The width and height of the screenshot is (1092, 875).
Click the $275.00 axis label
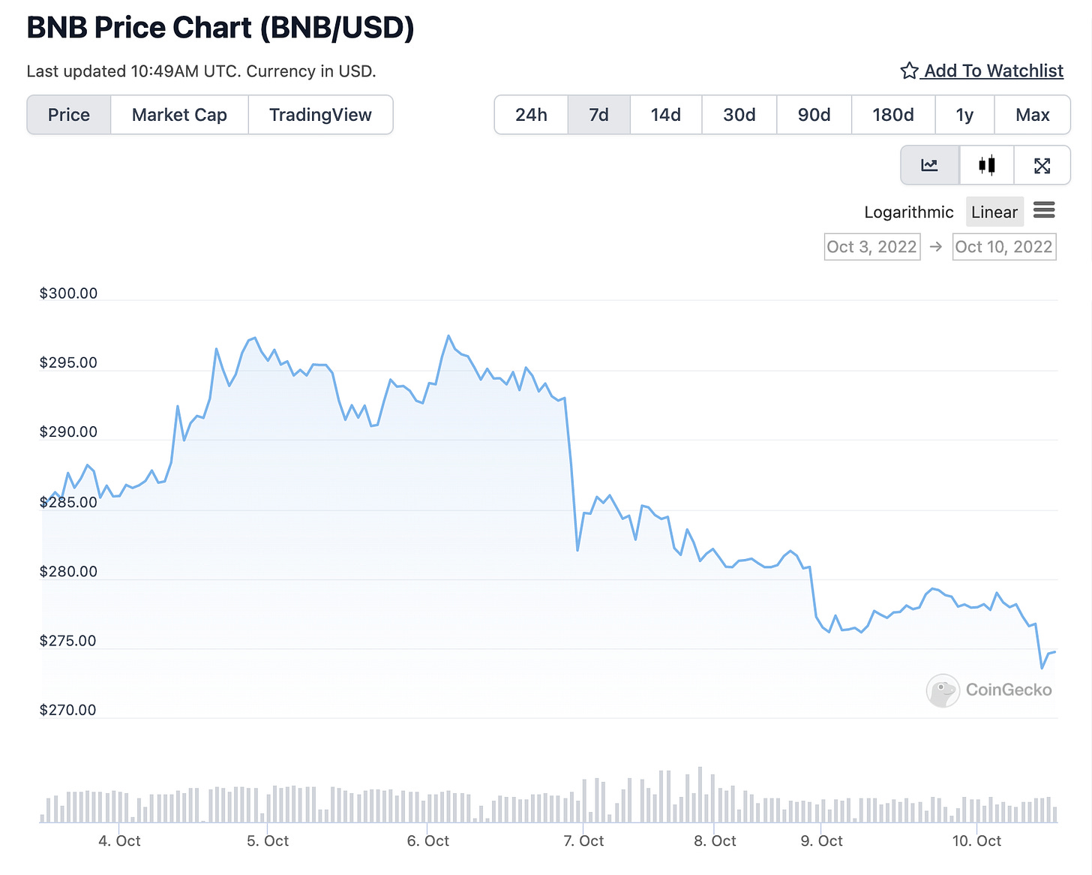[68, 641]
